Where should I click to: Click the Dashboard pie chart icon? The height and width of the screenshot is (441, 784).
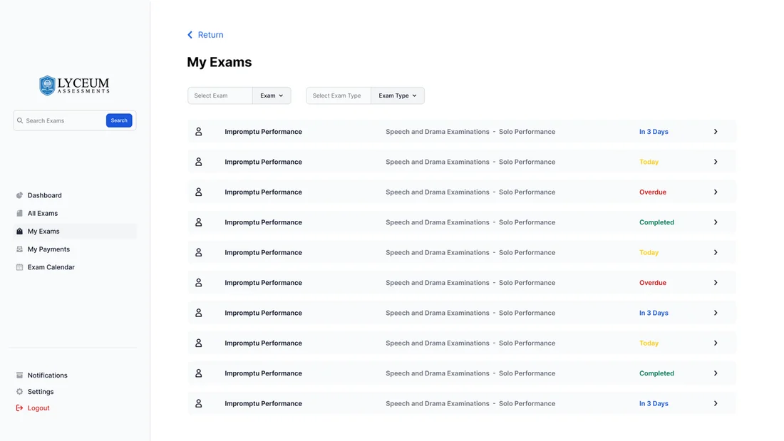coord(19,195)
